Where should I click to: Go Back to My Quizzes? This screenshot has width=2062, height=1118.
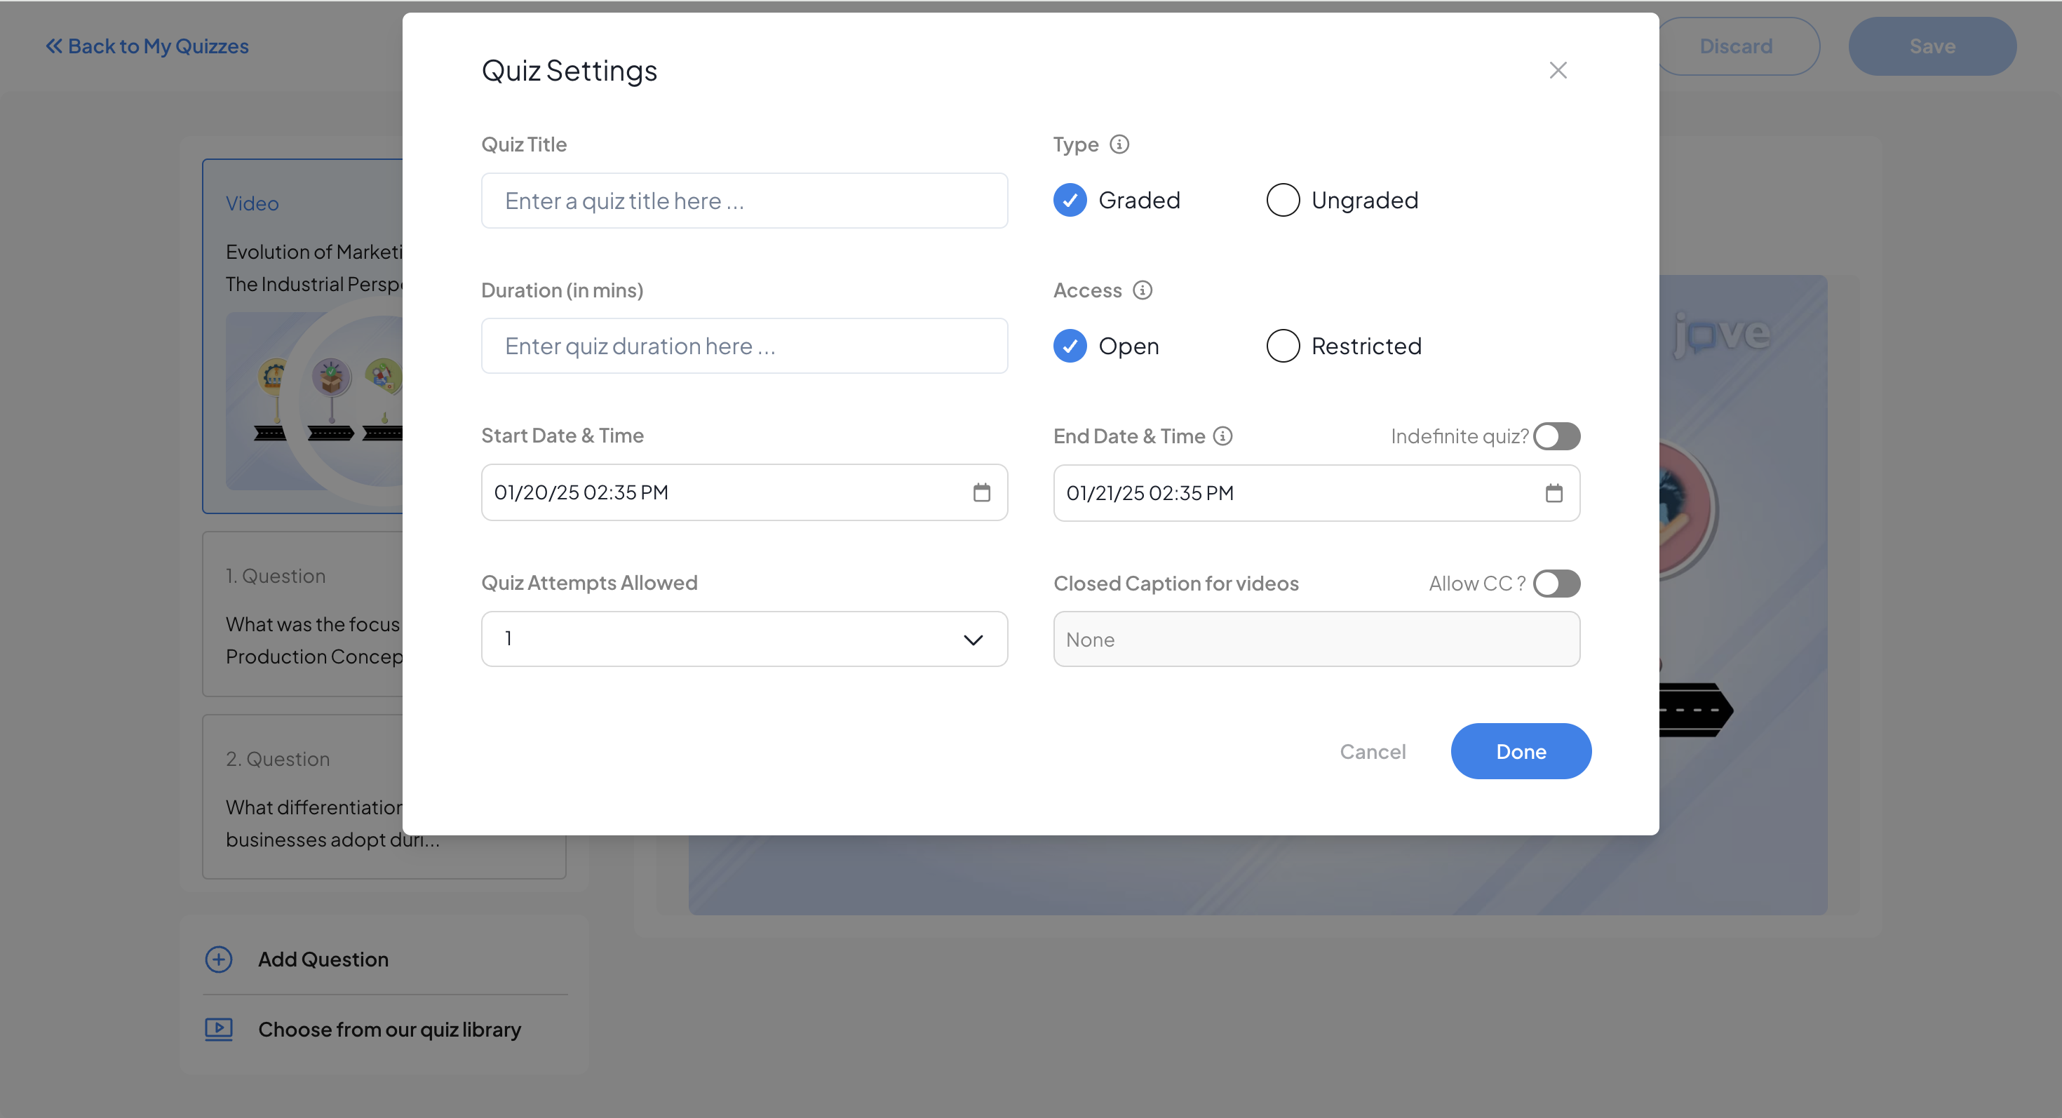click(147, 46)
